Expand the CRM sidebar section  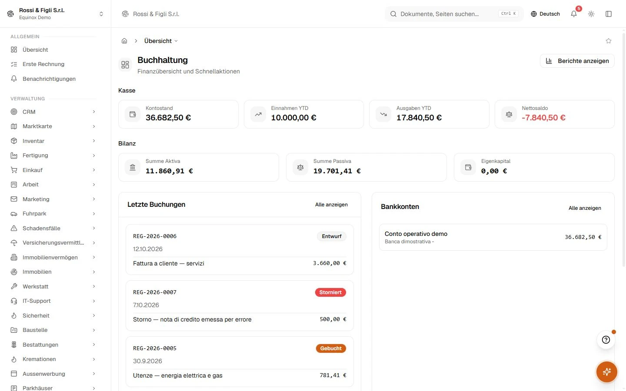[x=53, y=112]
